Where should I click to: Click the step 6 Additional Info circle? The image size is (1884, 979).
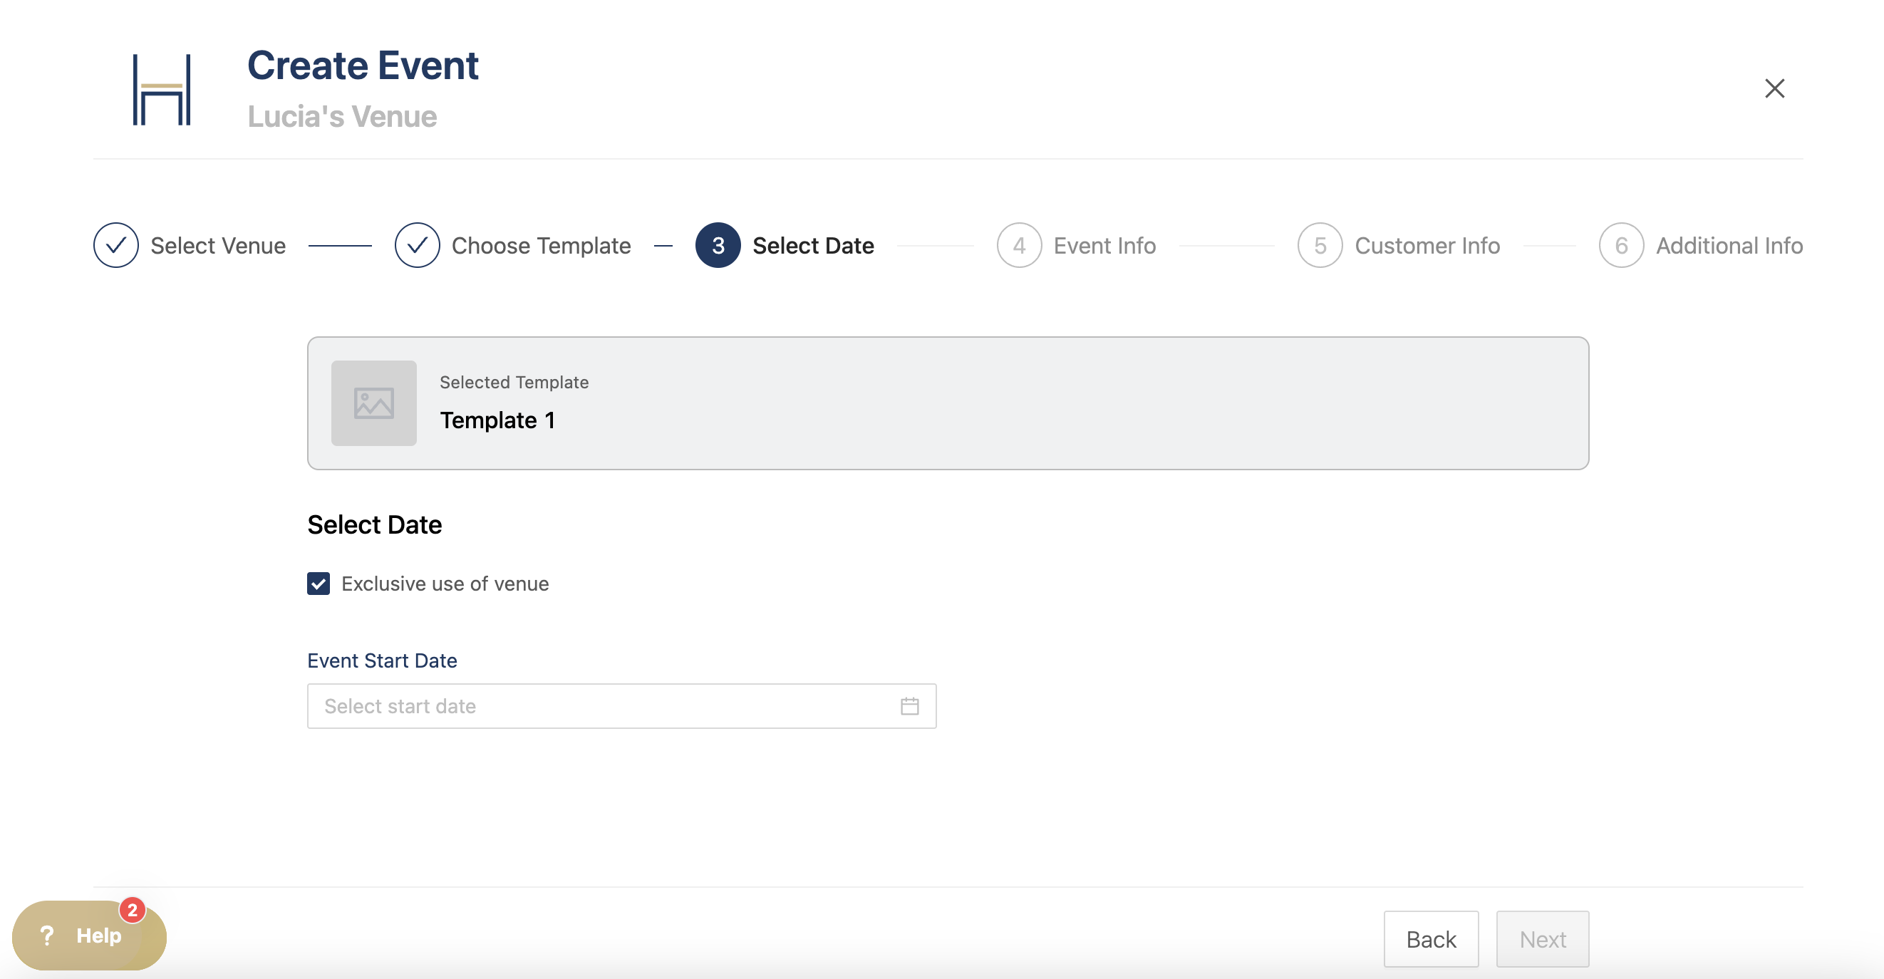(x=1620, y=246)
